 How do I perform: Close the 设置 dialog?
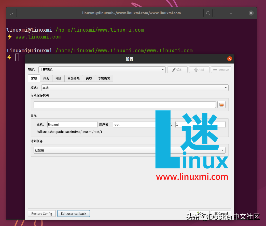pyautogui.click(x=230, y=59)
